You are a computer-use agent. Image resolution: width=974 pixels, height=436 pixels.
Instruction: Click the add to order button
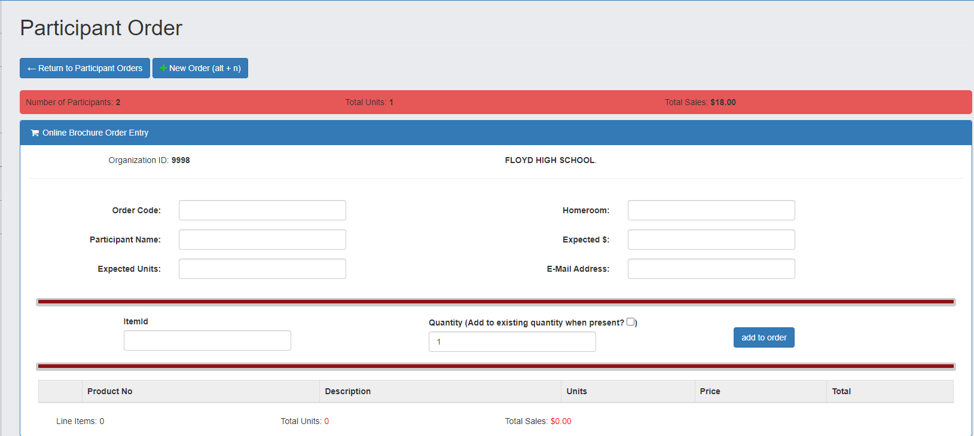pyautogui.click(x=764, y=337)
